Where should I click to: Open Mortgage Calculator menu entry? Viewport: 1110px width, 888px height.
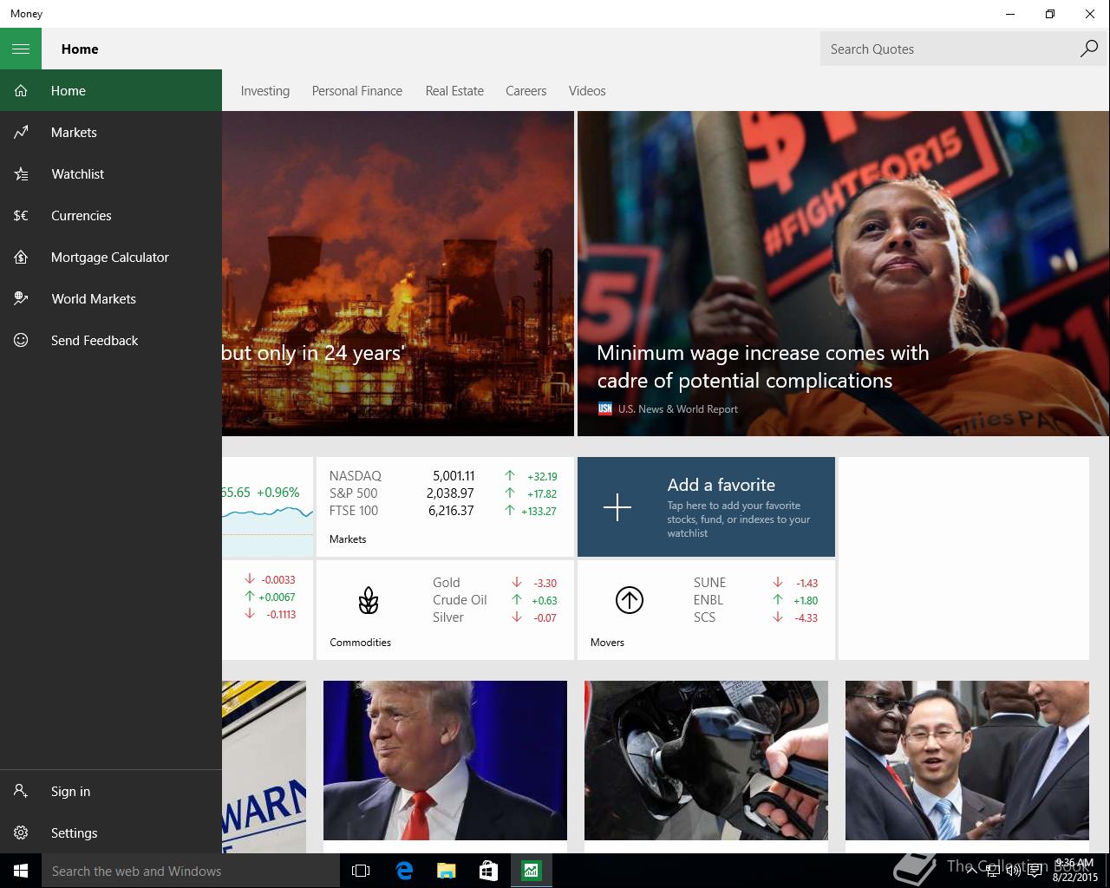111,257
